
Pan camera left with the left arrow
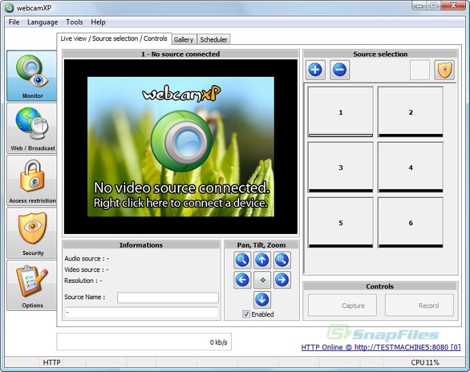[x=242, y=280]
